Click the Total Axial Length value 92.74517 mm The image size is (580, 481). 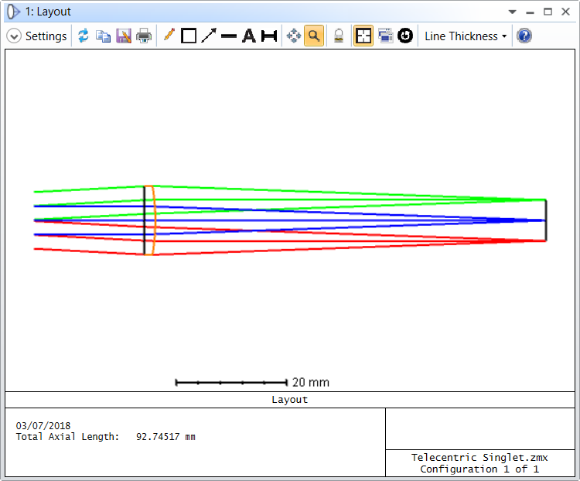pos(165,437)
